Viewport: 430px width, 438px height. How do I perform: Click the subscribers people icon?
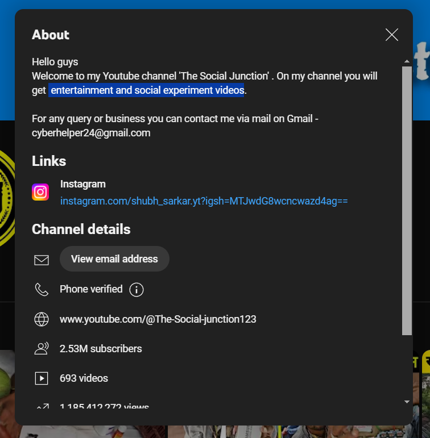coord(42,349)
